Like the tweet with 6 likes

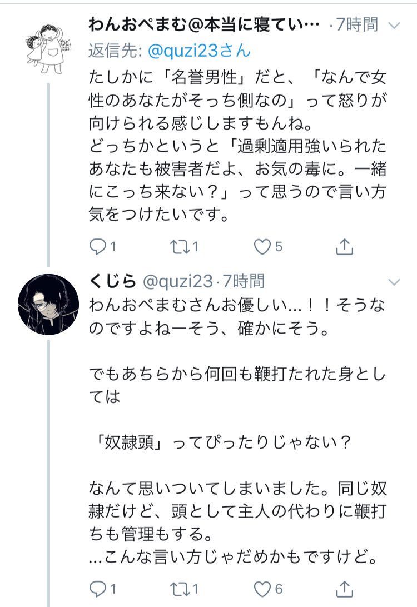pos(262,588)
